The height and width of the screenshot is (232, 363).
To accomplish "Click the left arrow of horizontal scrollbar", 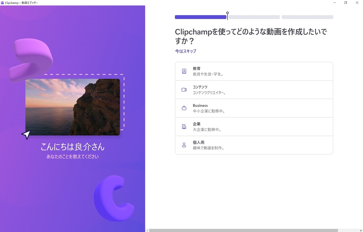I will tap(147, 230).
